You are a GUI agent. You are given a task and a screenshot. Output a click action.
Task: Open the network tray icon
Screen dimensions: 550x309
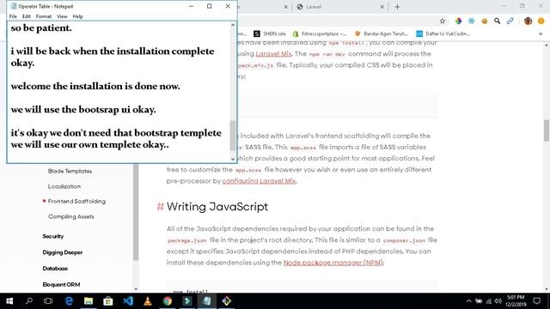(489, 301)
